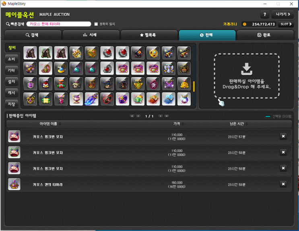Select the dark demon mask item
Screen dimensions: 299x231
coord(184,68)
